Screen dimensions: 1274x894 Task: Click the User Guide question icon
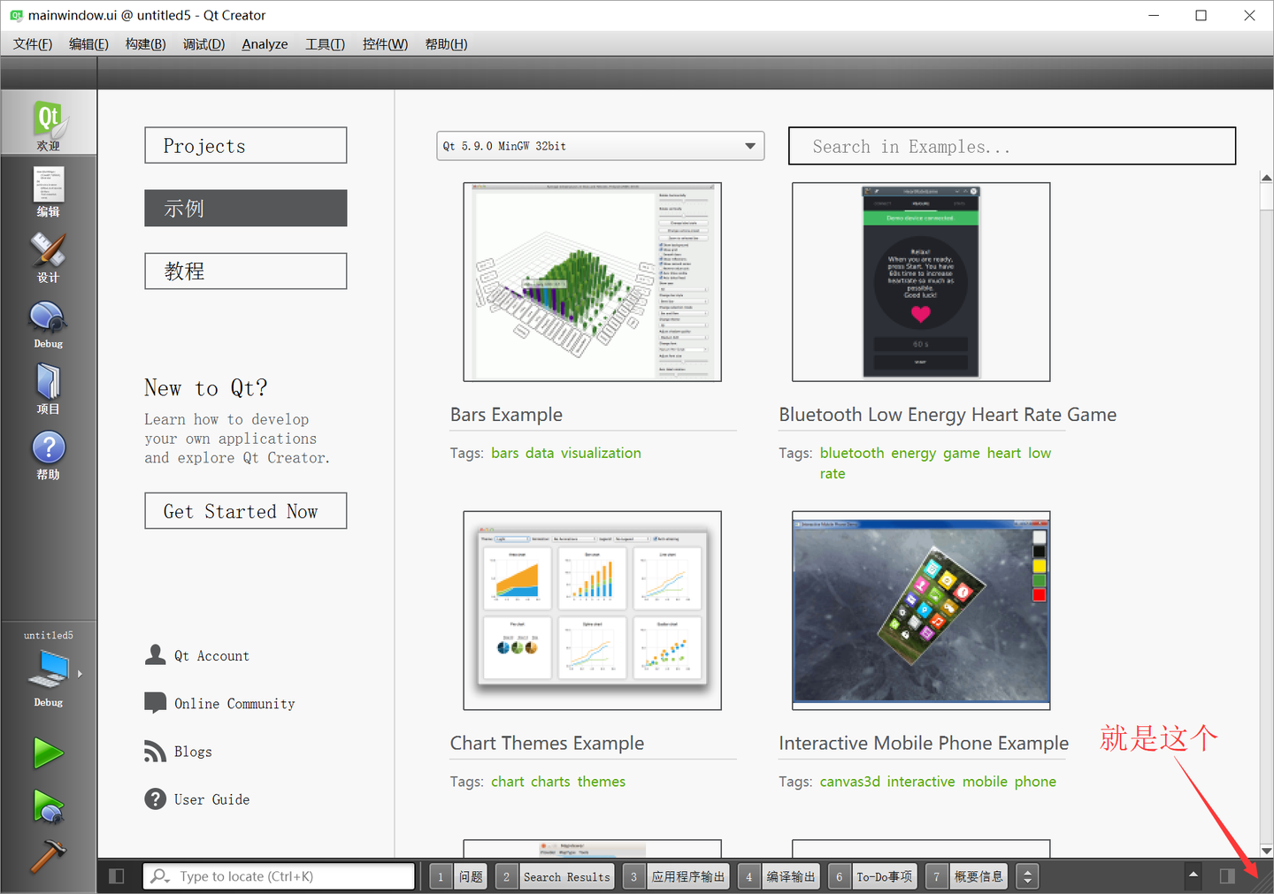pos(156,799)
